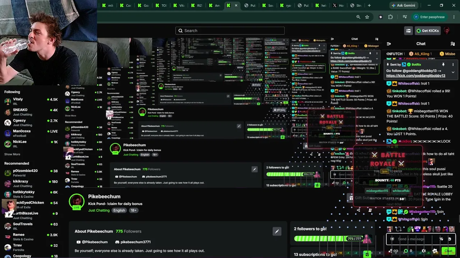This screenshot has width=460, height=258.
Task: Open NickLee's channel in Following
Action: click(x=31, y=144)
